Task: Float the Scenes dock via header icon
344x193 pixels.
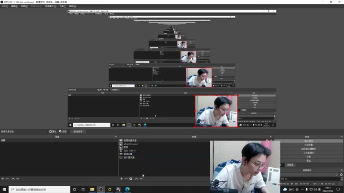Action: (x=116, y=137)
